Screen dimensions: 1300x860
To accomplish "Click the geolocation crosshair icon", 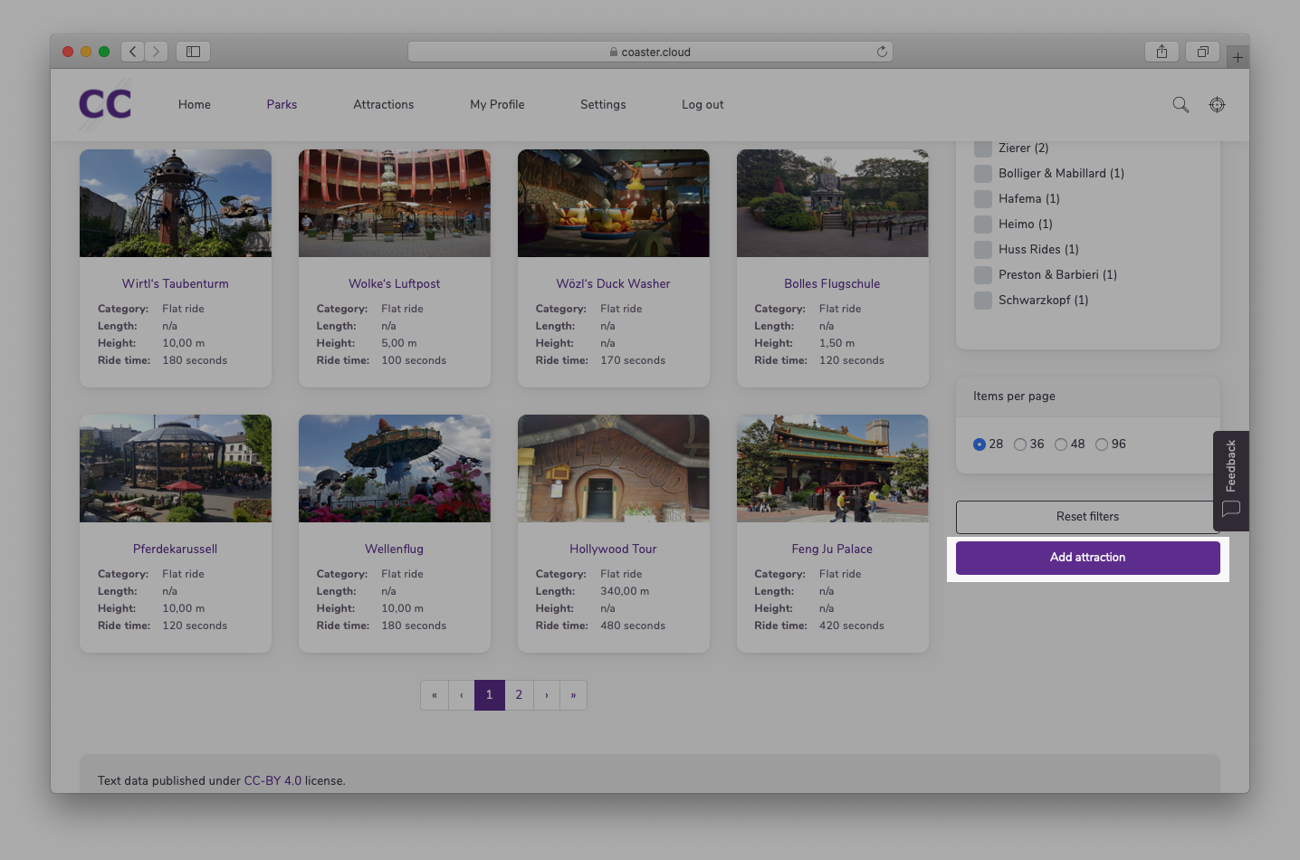I will pos(1218,105).
